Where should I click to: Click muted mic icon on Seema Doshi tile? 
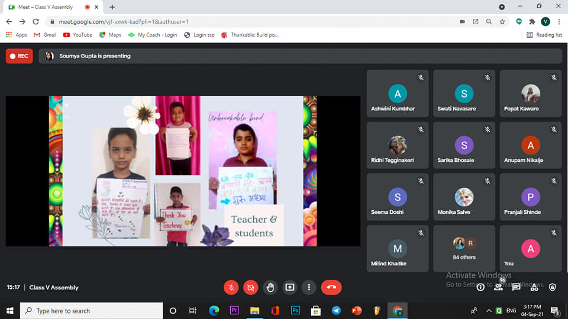click(421, 181)
